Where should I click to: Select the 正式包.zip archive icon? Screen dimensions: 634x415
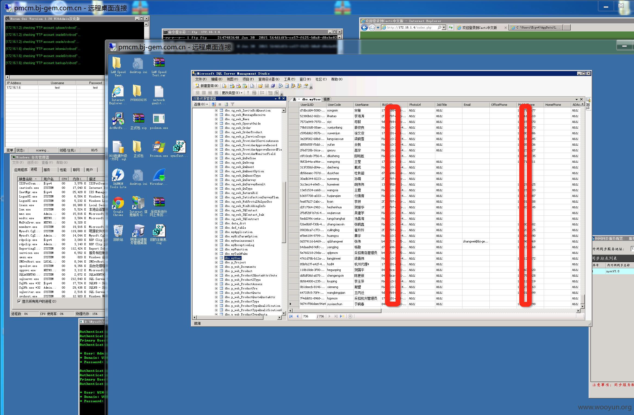point(138,121)
